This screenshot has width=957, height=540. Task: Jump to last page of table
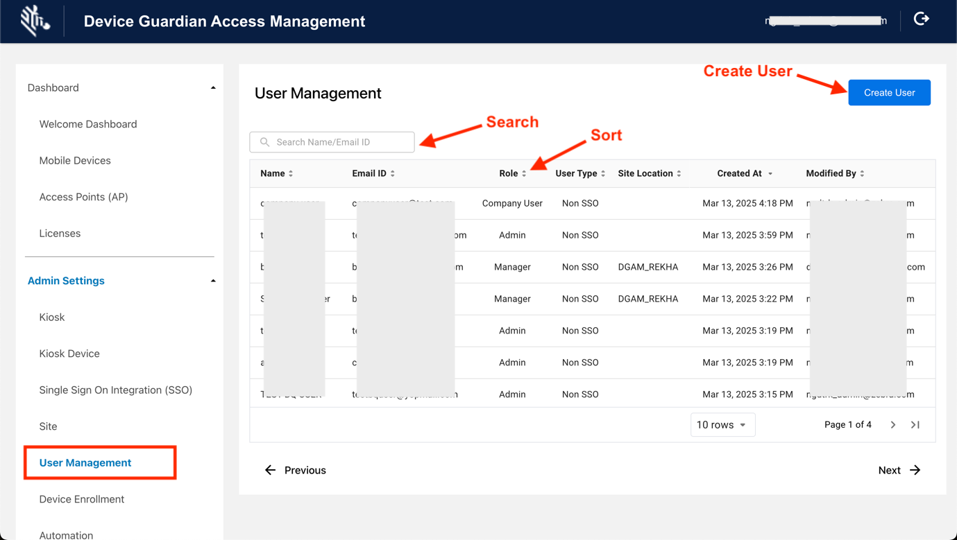[x=915, y=425]
